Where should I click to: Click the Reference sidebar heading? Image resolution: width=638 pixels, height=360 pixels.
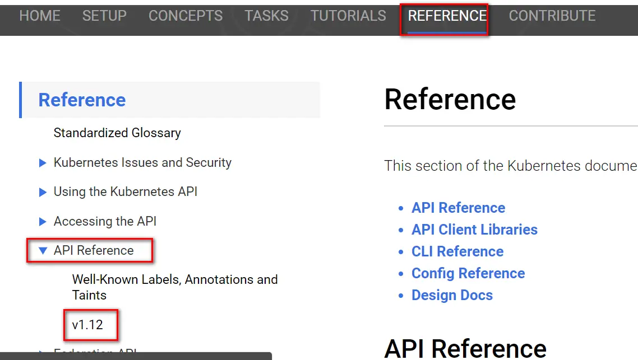coord(82,100)
